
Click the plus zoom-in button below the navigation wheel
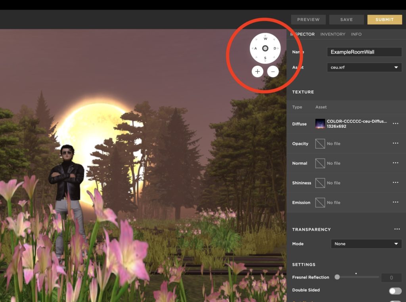click(257, 71)
